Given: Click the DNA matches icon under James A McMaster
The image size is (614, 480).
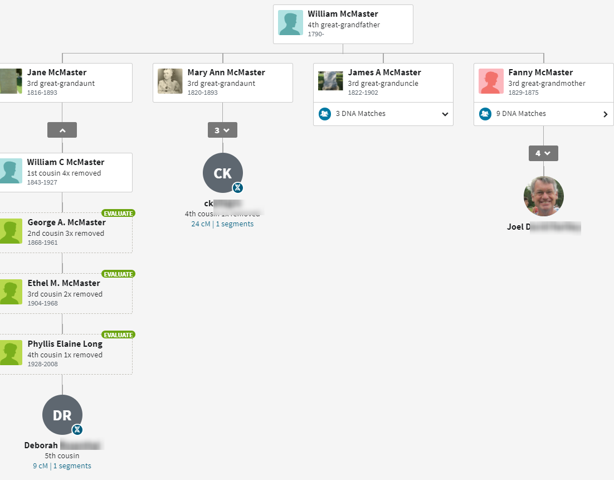Looking at the screenshot, I should click(x=325, y=114).
